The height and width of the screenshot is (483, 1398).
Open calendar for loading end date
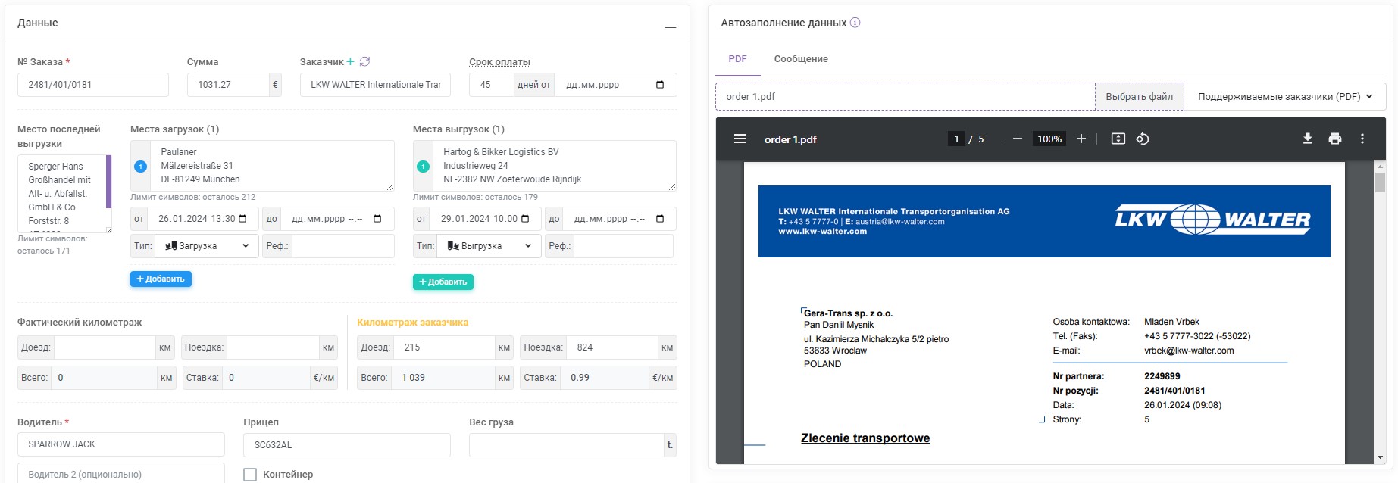point(377,219)
